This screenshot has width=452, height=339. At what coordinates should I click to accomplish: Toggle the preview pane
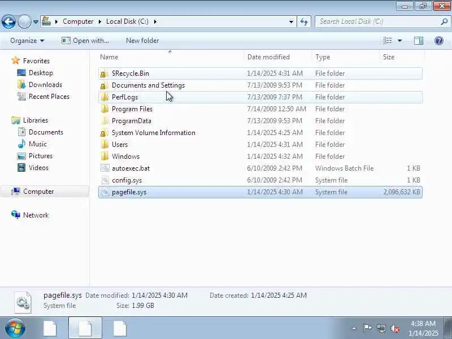pos(418,41)
